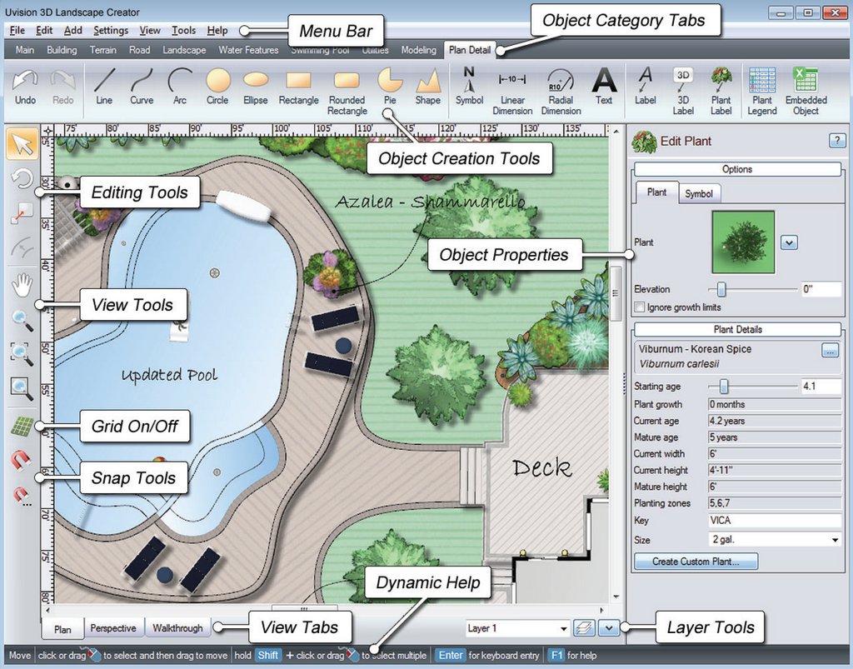Switch to the Modeling category tab
This screenshot has height=669, width=853.
point(418,50)
